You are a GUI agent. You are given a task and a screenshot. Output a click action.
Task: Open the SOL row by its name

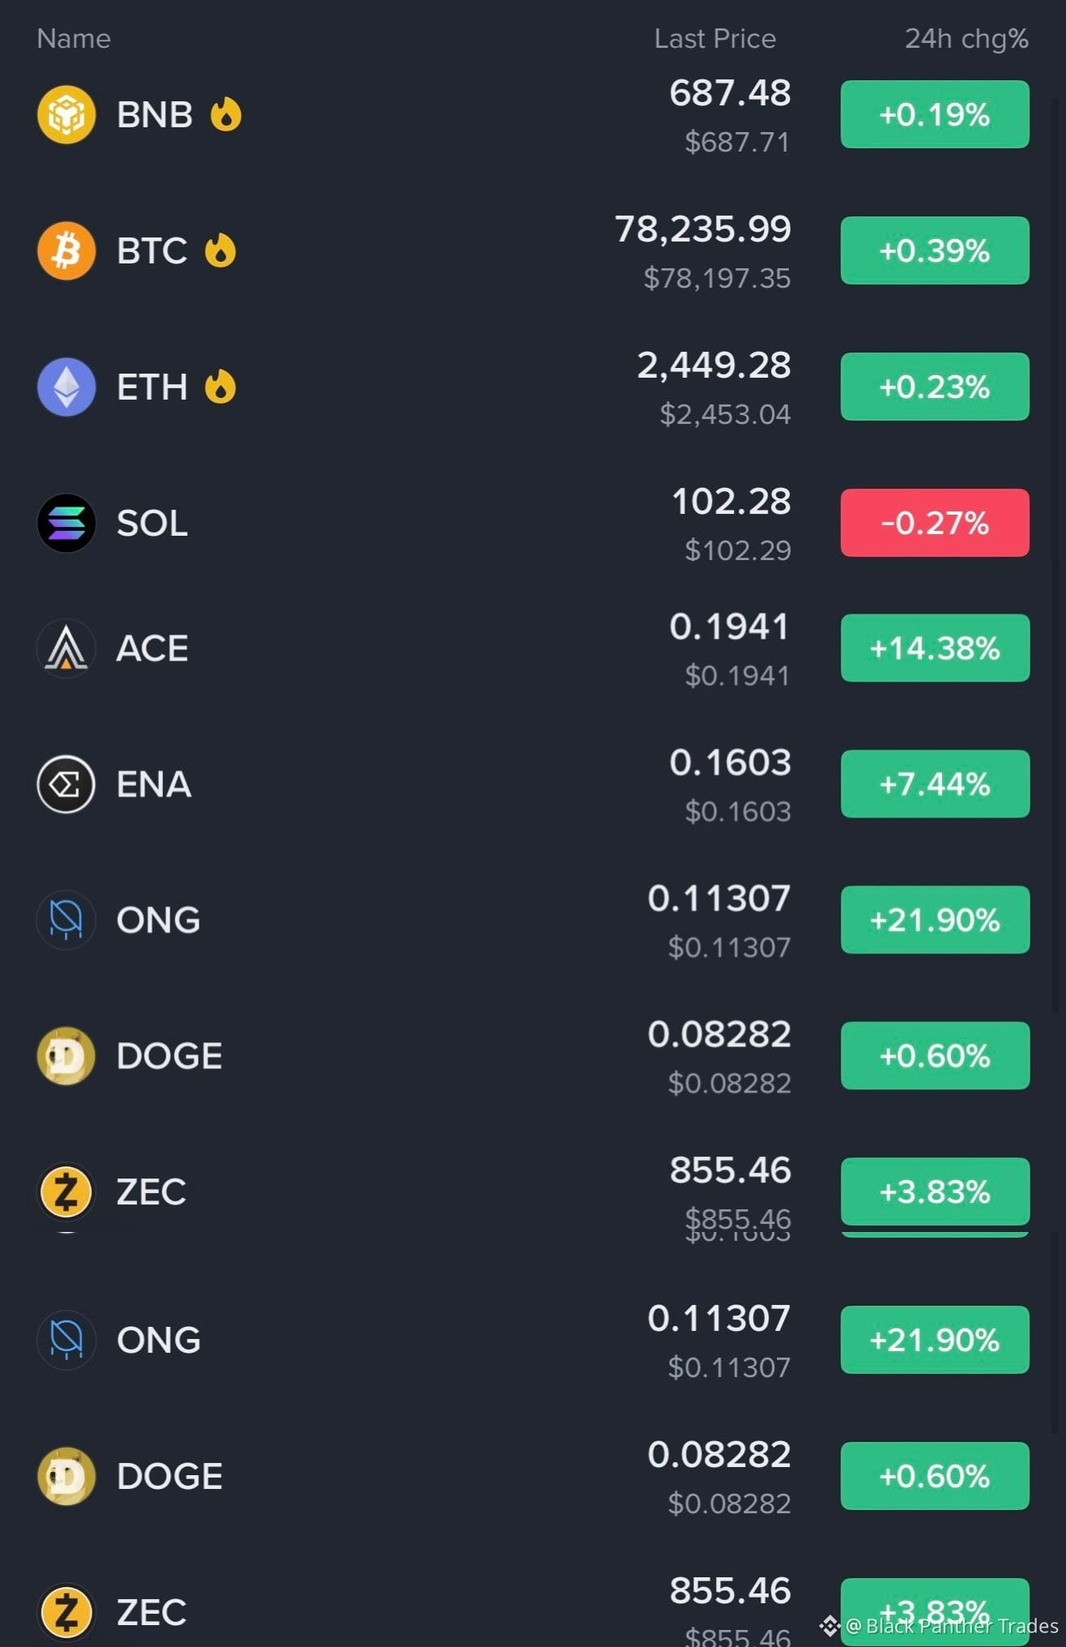click(152, 523)
